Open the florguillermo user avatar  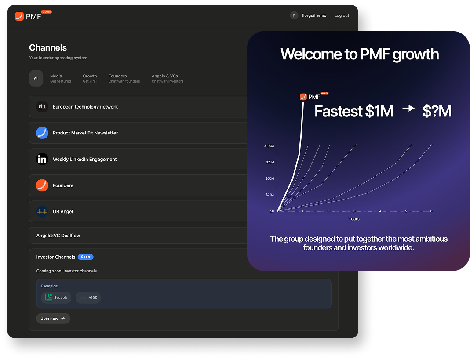coord(294,15)
